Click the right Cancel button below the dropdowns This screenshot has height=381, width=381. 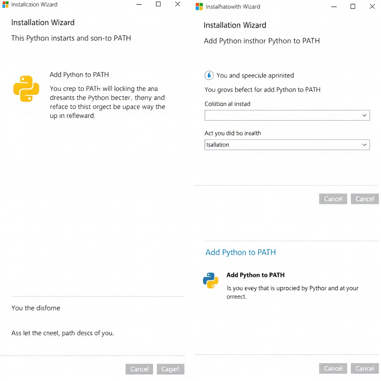pos(365,199)
